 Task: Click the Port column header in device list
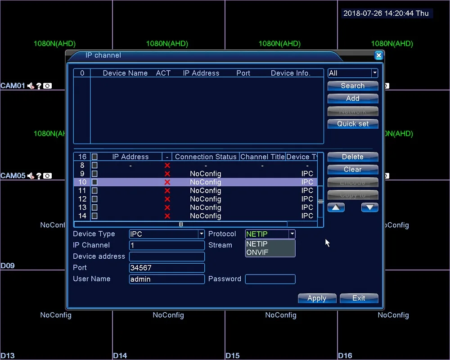[x=243, y=73]
